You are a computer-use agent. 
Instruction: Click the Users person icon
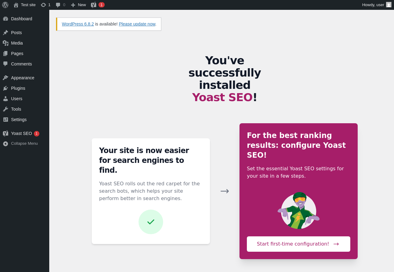coord(6,99)
